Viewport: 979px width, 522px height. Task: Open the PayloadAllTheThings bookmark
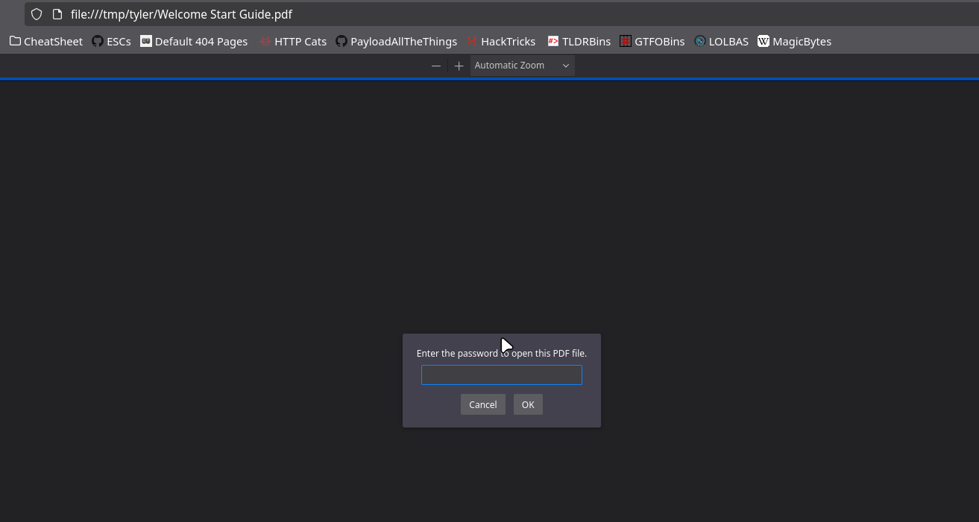(x=403, y=41)
